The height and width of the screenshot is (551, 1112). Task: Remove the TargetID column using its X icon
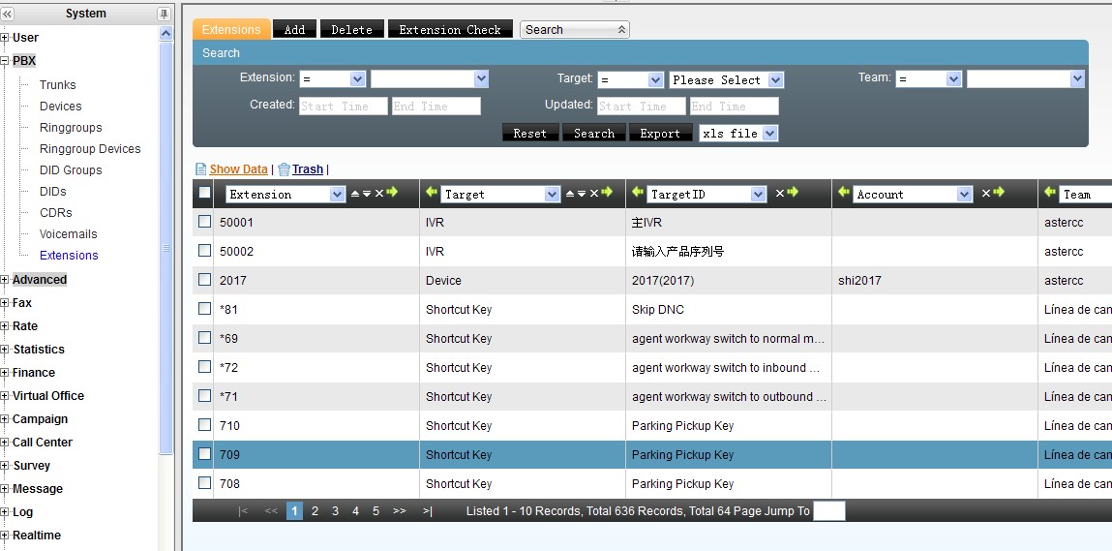tap(779, 194)
